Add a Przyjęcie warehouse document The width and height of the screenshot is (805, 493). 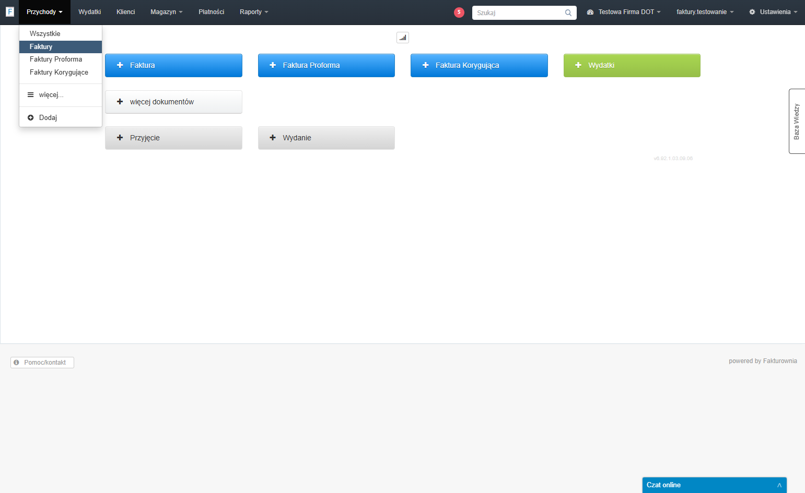click(173, 138)
